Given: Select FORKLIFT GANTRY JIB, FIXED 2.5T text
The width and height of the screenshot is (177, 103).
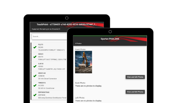Looking at the screenshot, I should coord(52,69).
